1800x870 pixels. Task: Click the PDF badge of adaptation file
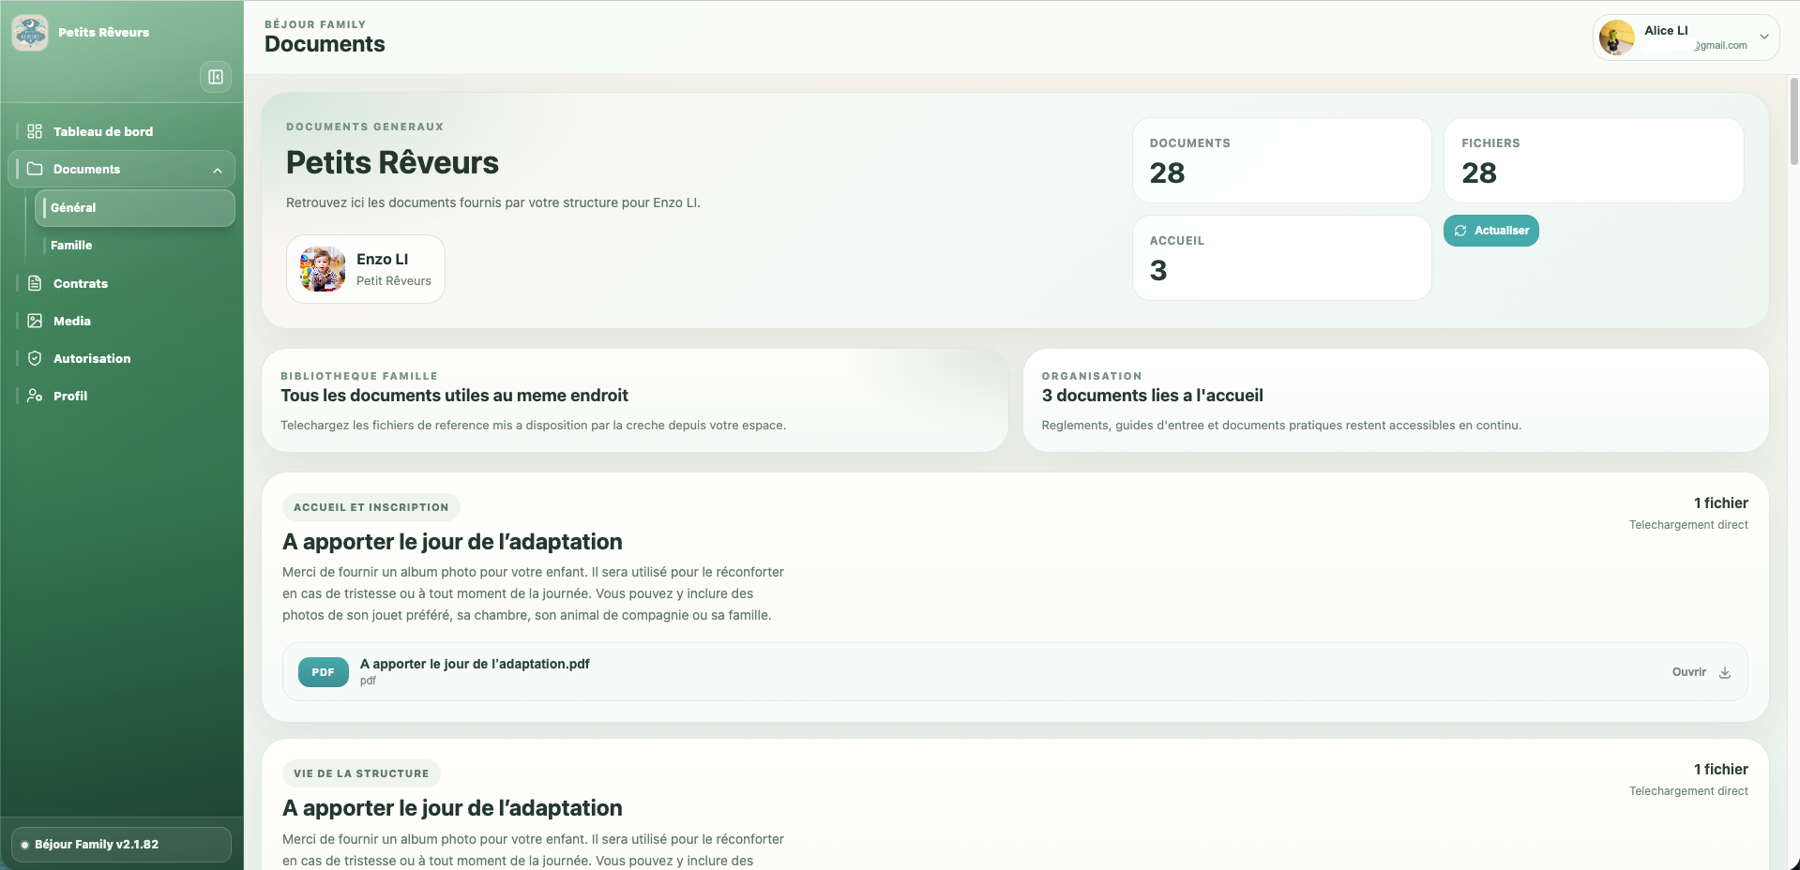pyautogui.click(x=324, y=672)
